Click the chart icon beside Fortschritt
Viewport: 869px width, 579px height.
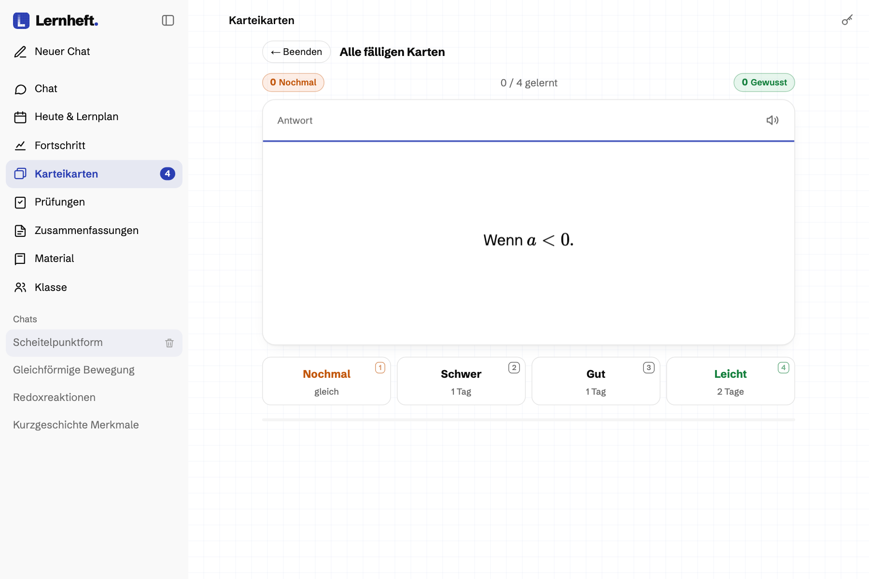click(x=20, y=146)
